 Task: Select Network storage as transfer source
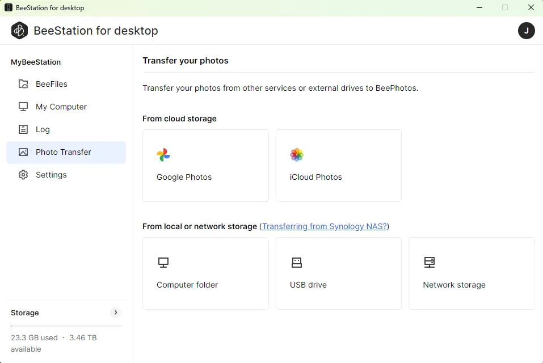point(472,273)
